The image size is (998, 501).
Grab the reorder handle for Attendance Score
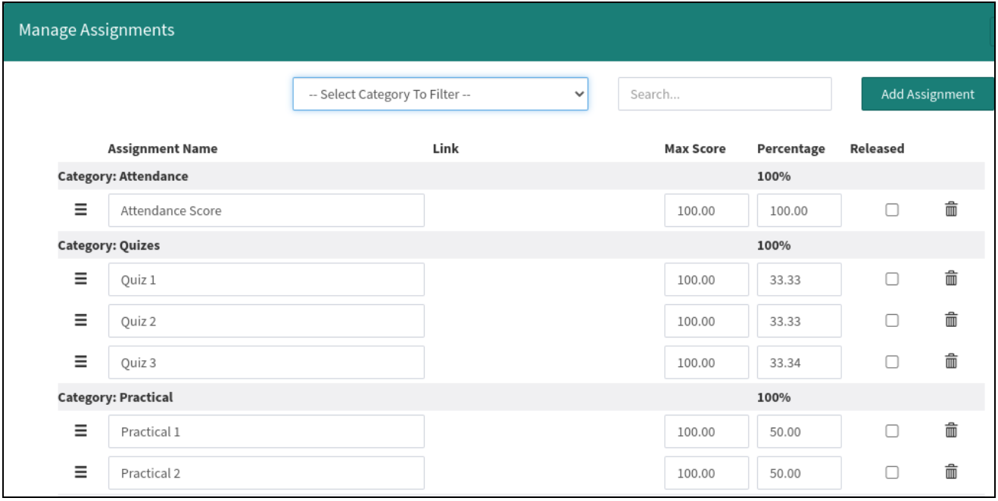(80, 210)
